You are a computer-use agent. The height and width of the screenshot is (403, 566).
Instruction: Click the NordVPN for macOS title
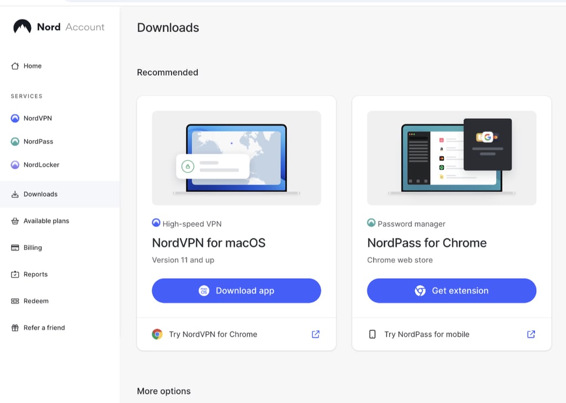(208, 243)
